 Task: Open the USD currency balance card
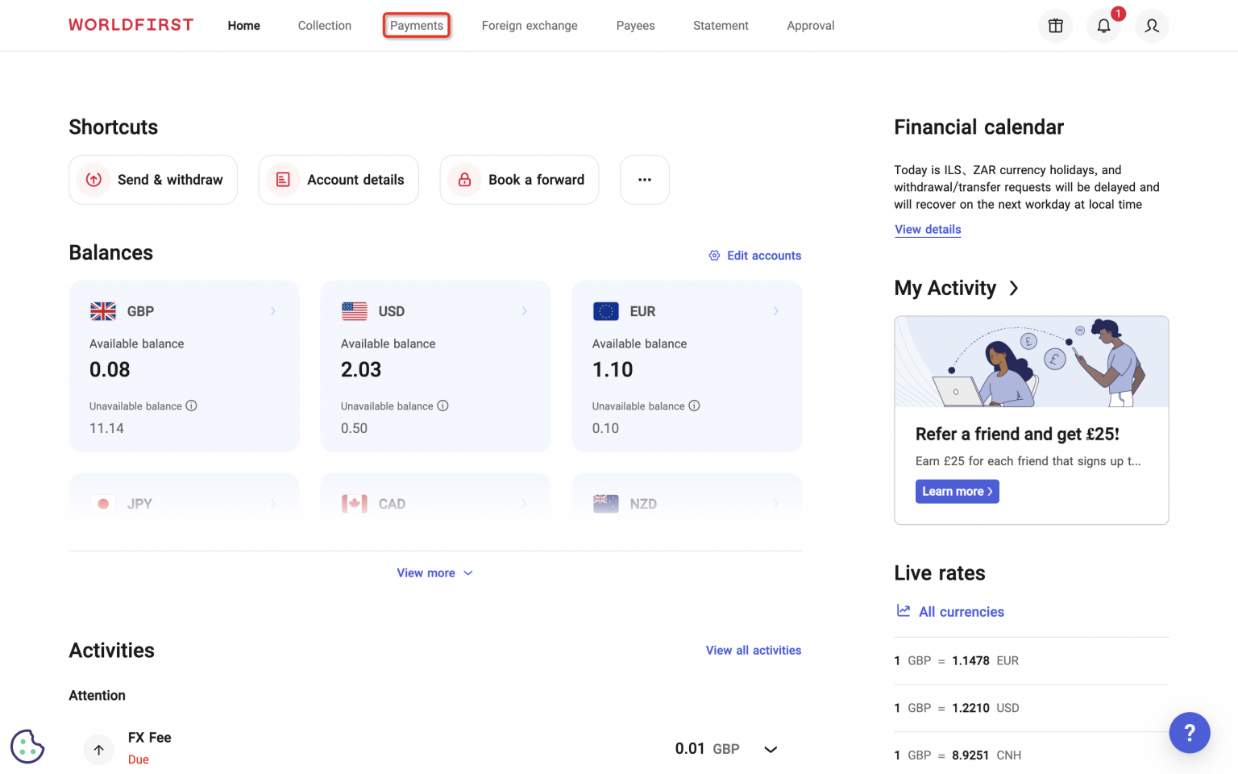(435, 366)
